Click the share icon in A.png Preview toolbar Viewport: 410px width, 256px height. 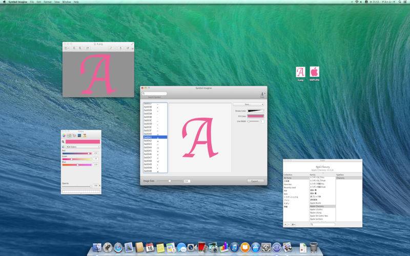[88, 48]
